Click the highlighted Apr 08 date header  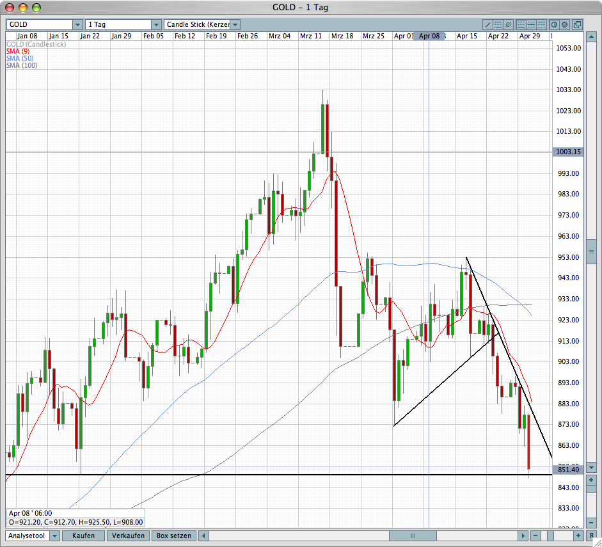pos(429,36)
